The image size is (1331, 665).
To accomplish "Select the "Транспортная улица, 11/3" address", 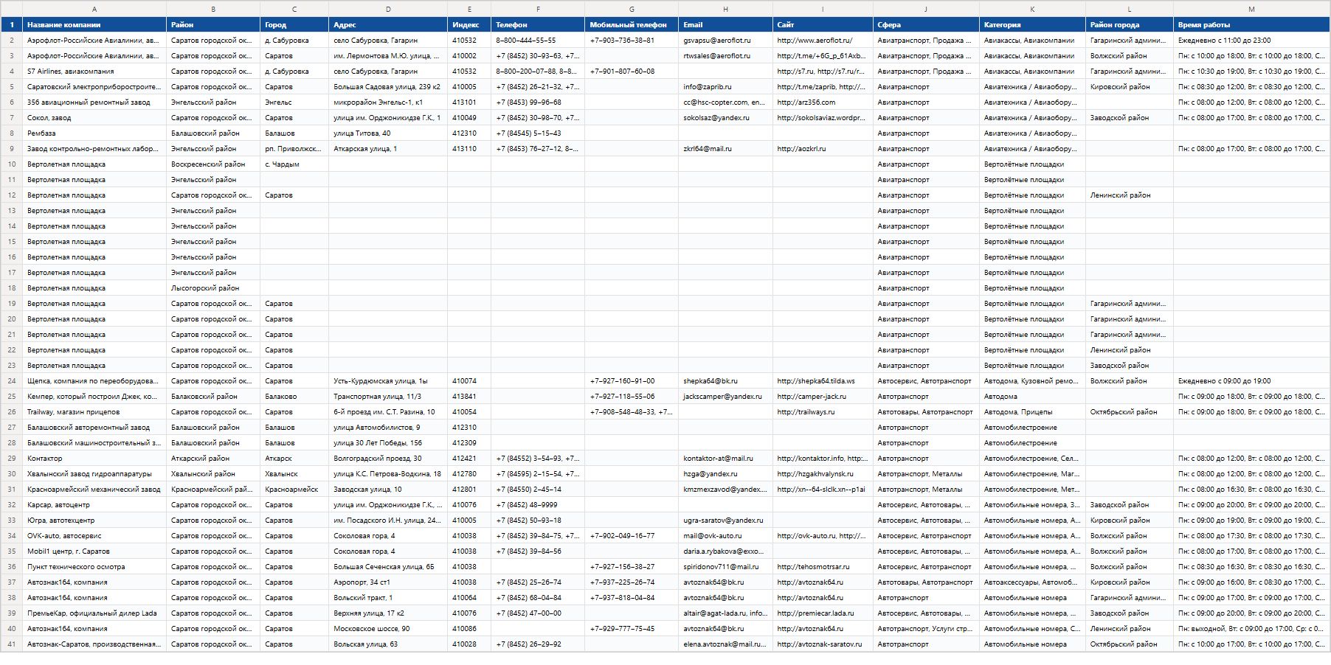I will point(388,397).
